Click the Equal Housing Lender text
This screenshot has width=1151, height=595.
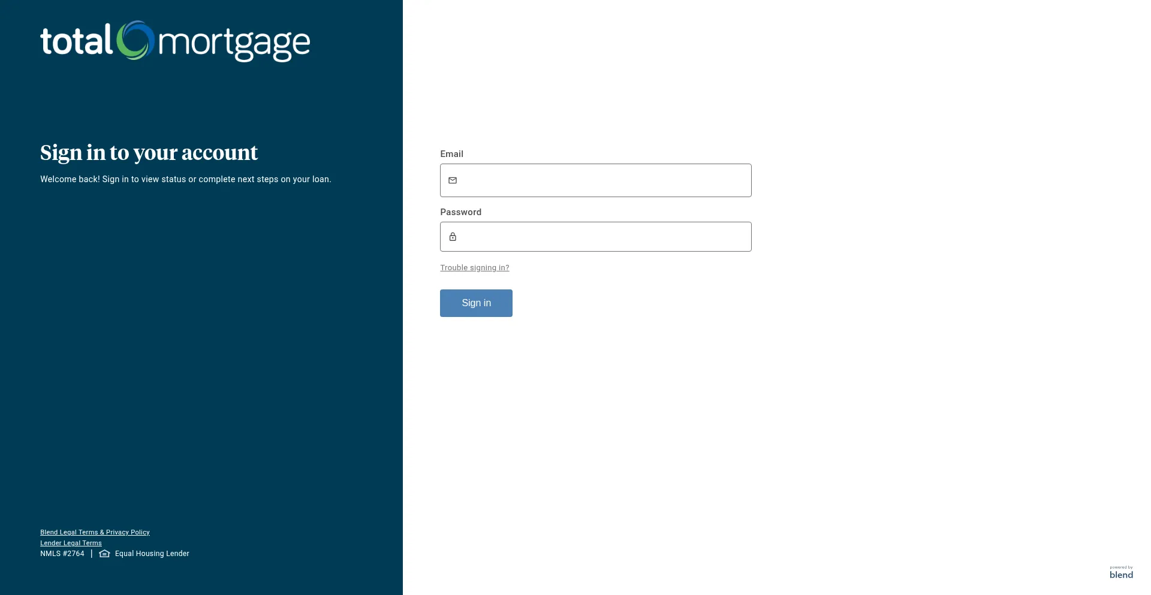click(x=152, y=554)
